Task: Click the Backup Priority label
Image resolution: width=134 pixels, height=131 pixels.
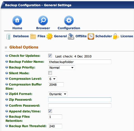Action: tap(22, 67)
